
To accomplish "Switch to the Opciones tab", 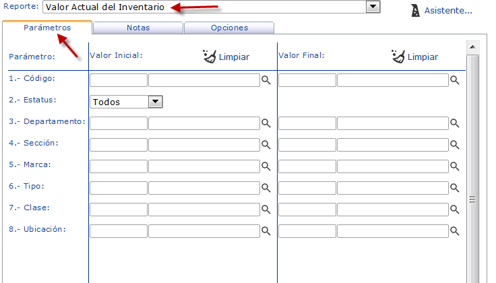I will click(x=229, y=28).
